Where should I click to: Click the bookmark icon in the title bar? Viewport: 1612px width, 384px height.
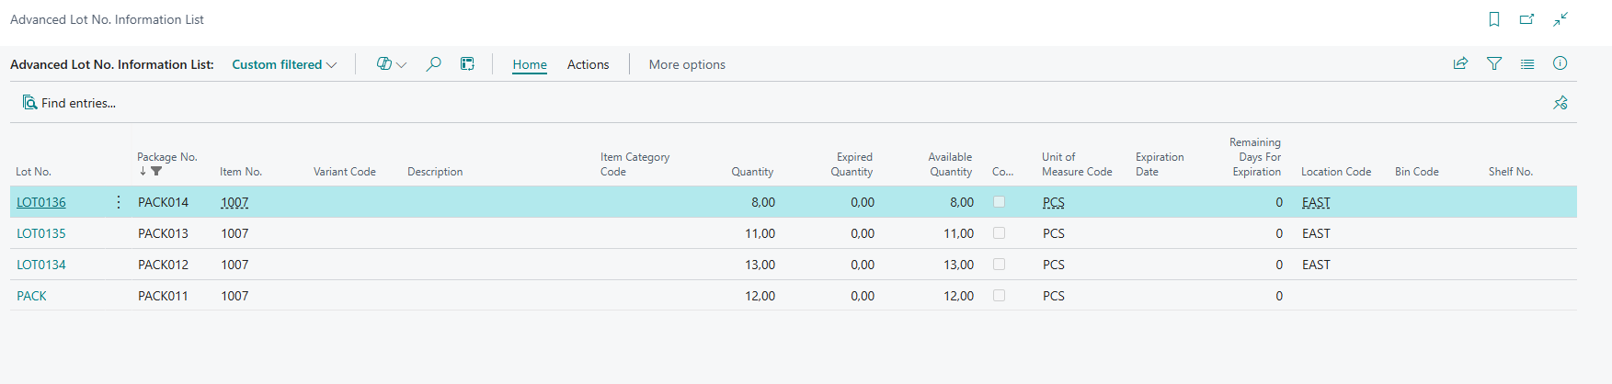pos(1494,19)
